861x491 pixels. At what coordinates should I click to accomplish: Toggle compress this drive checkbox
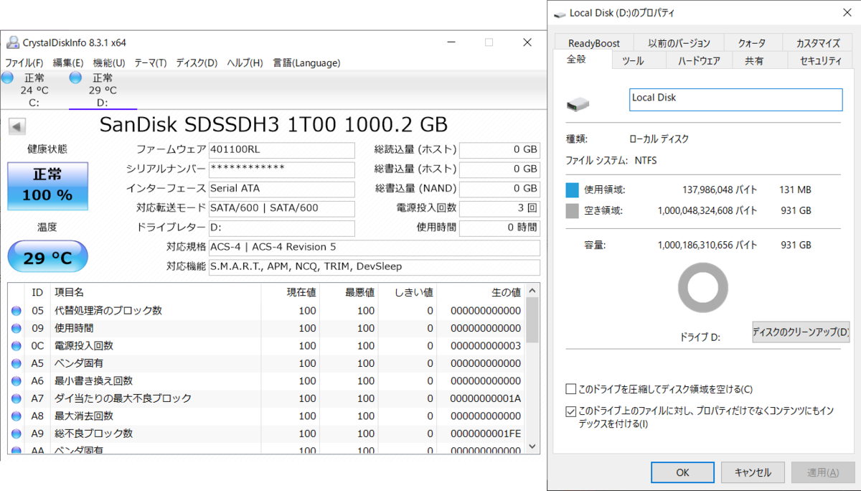point(571,389)
